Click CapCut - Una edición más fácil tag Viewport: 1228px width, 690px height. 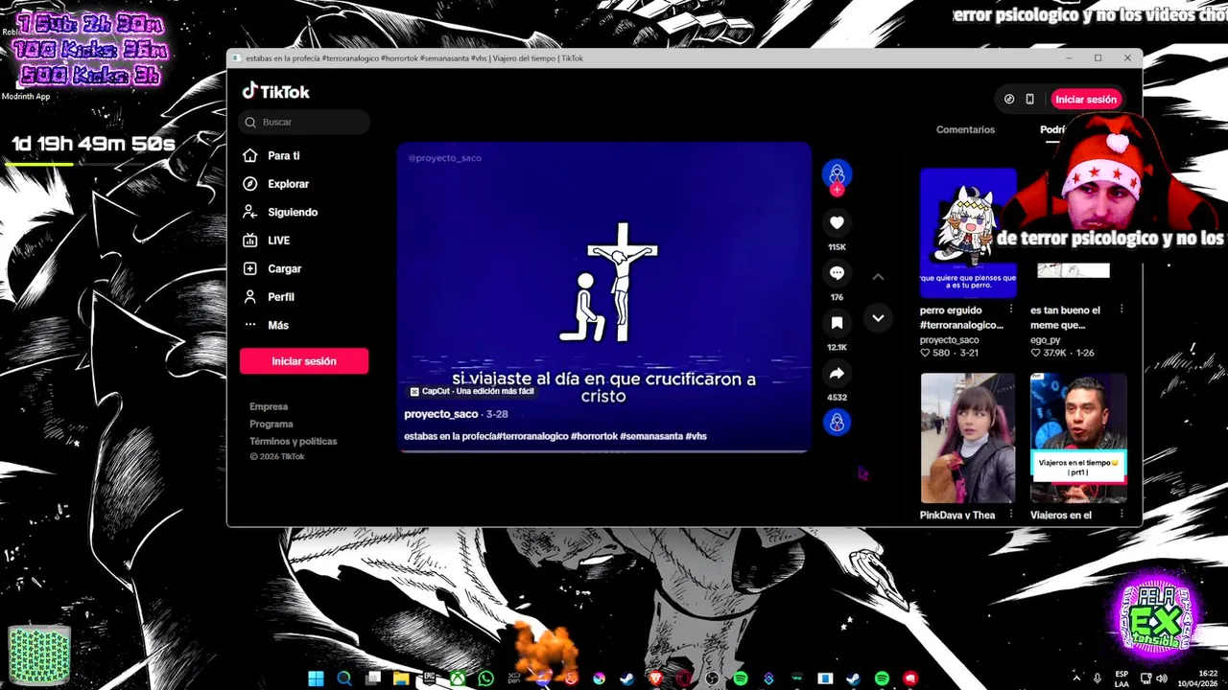pyautogui.click(x=472, y=391)
